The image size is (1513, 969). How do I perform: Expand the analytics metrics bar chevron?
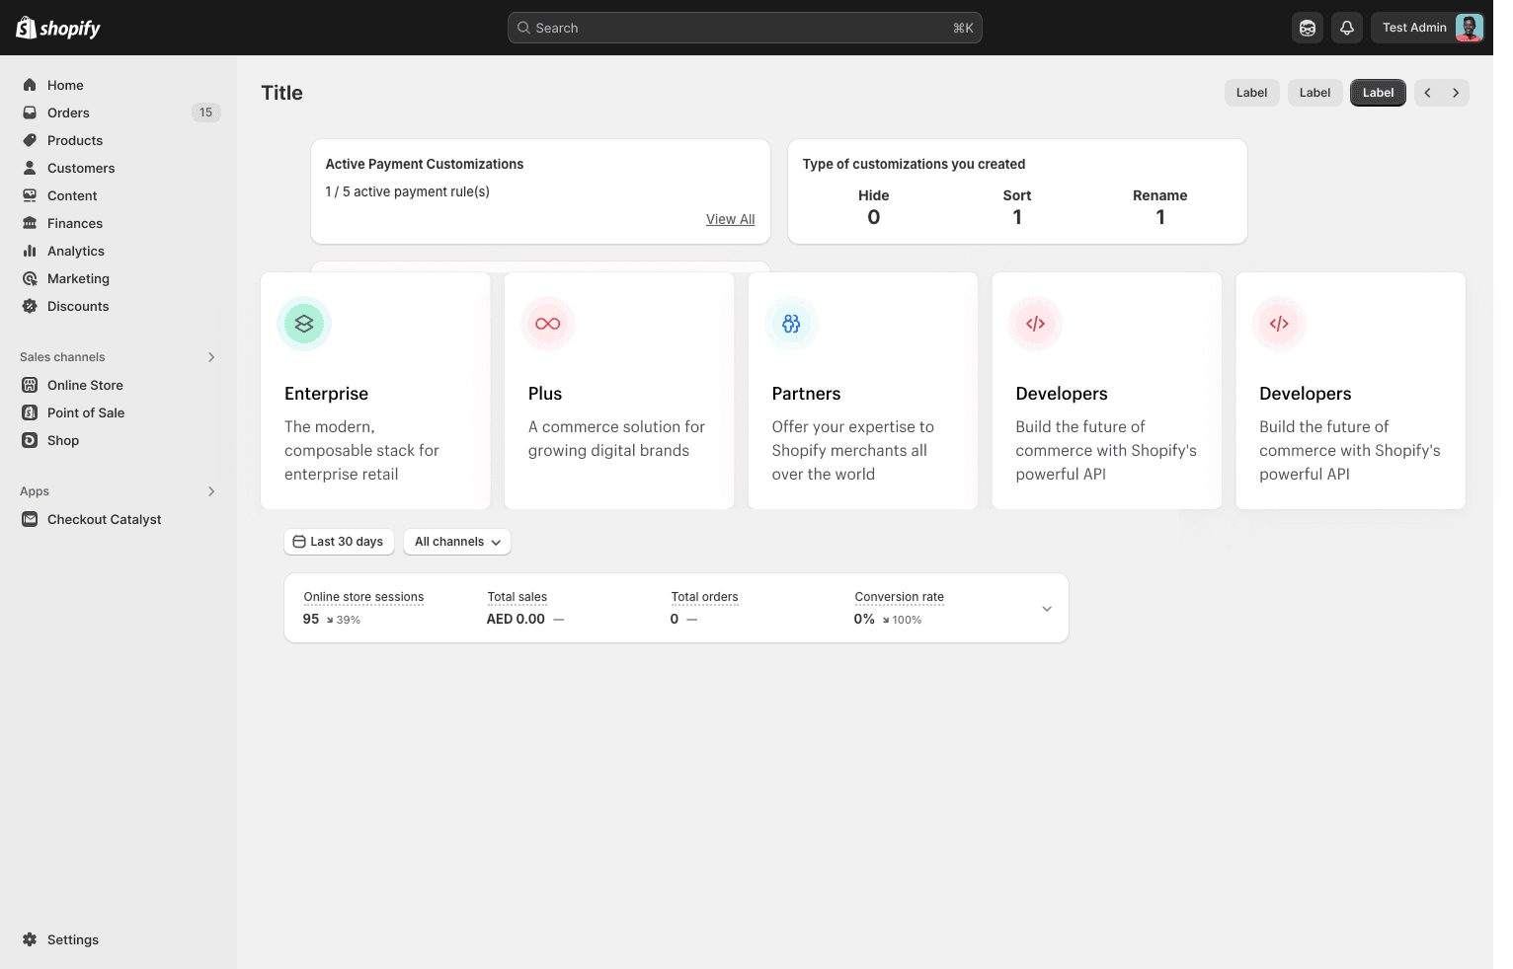(x=1047, y=609)
